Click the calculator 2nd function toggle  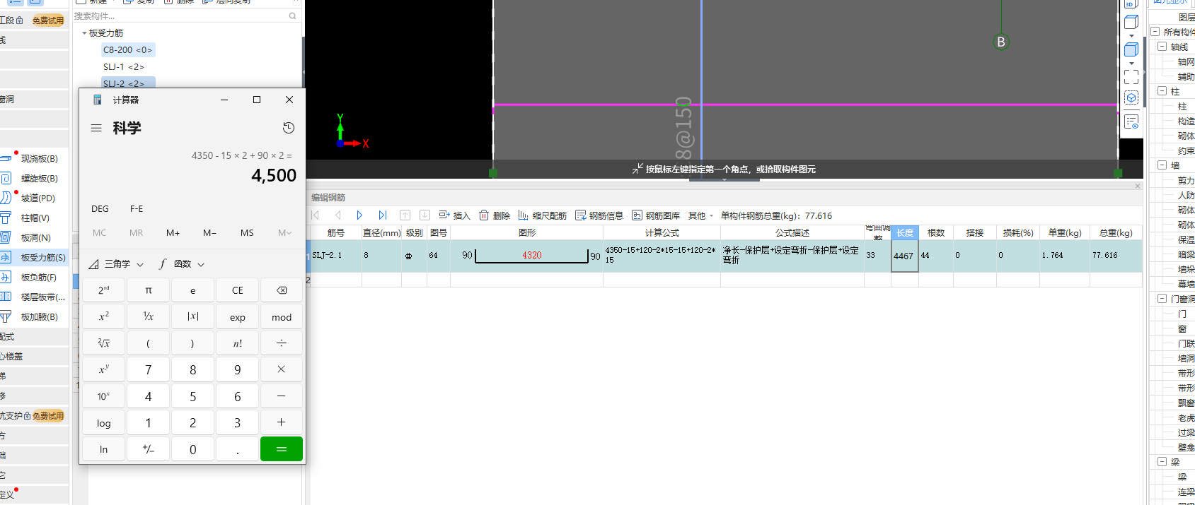coord(104,290)
